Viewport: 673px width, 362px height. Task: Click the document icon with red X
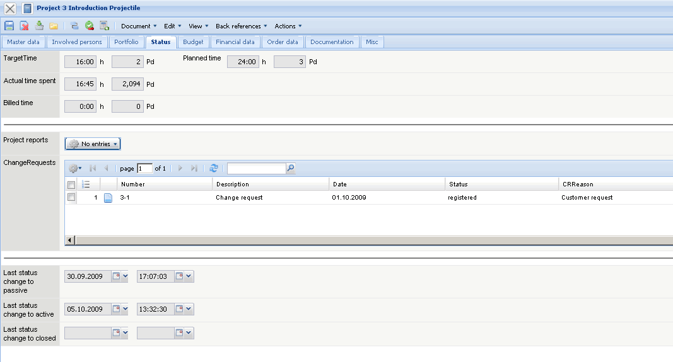pos(24,26)
